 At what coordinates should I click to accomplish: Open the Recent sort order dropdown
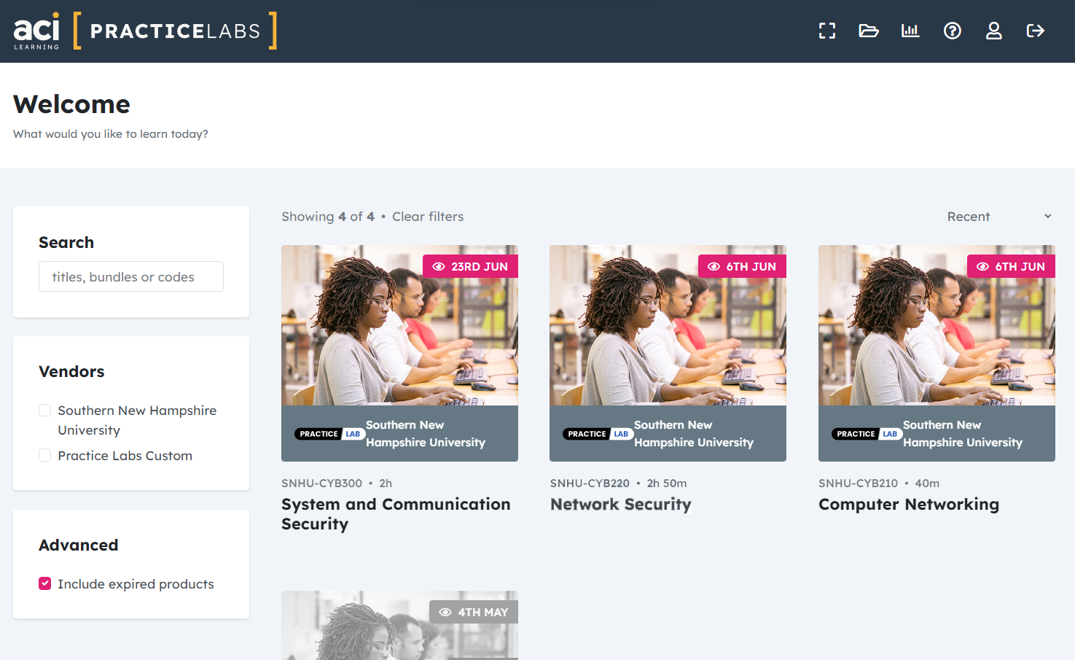pyautogui.click(x=999, y=216)
